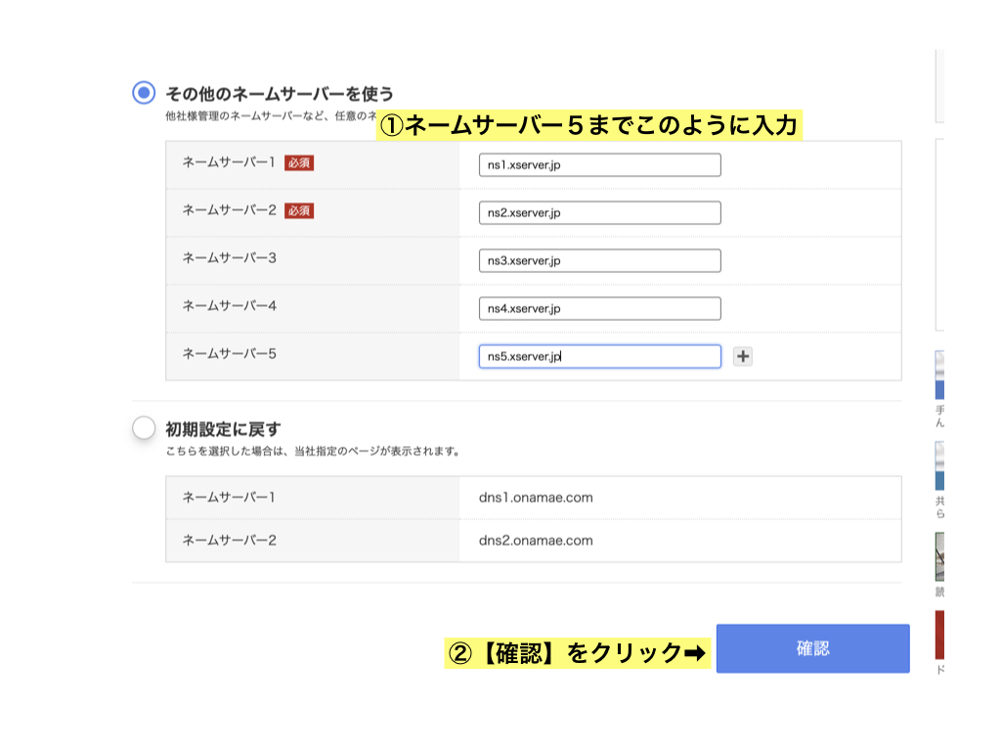Click the ネームサーバー4 input field

click(x=599, y=308)
